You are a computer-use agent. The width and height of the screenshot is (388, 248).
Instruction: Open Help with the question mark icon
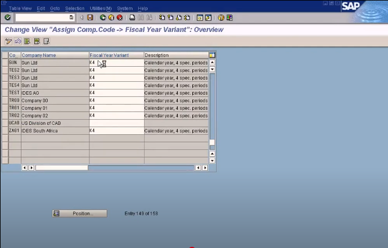point(221,17)
